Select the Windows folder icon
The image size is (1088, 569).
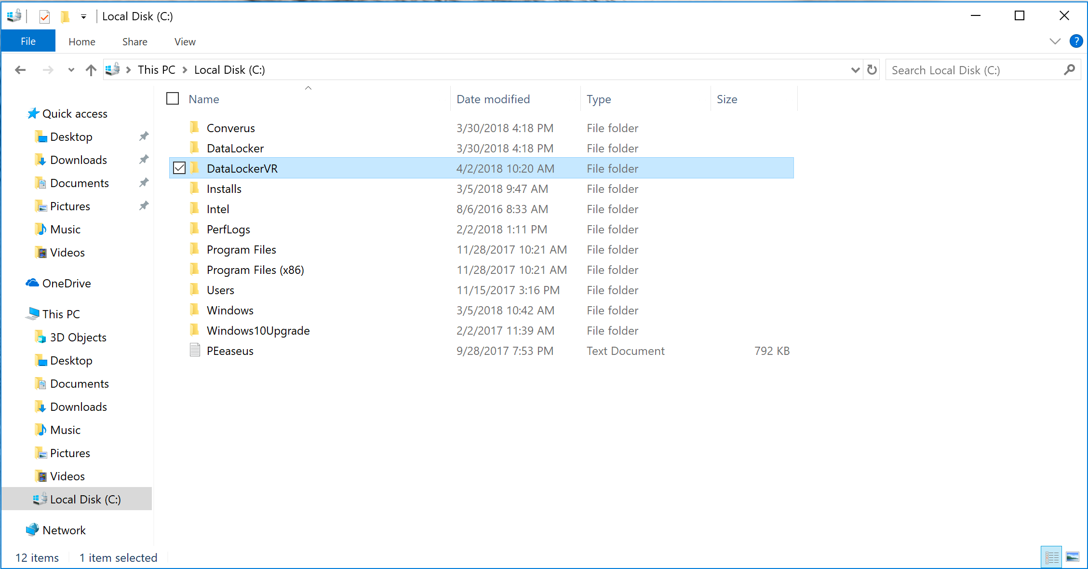pos(194,310)
